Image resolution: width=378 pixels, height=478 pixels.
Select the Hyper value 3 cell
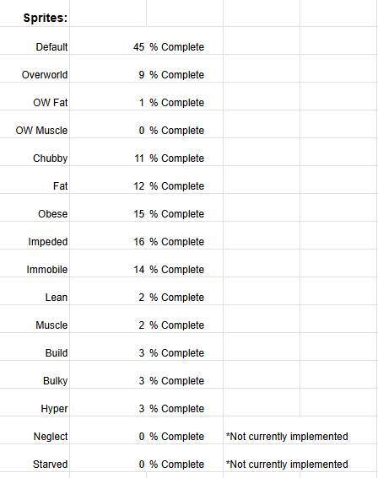tap(108, 402)
